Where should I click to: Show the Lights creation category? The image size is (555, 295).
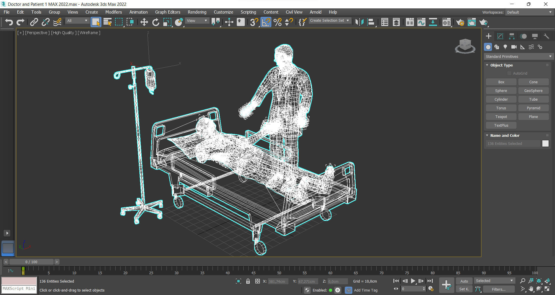pos(505,47)
